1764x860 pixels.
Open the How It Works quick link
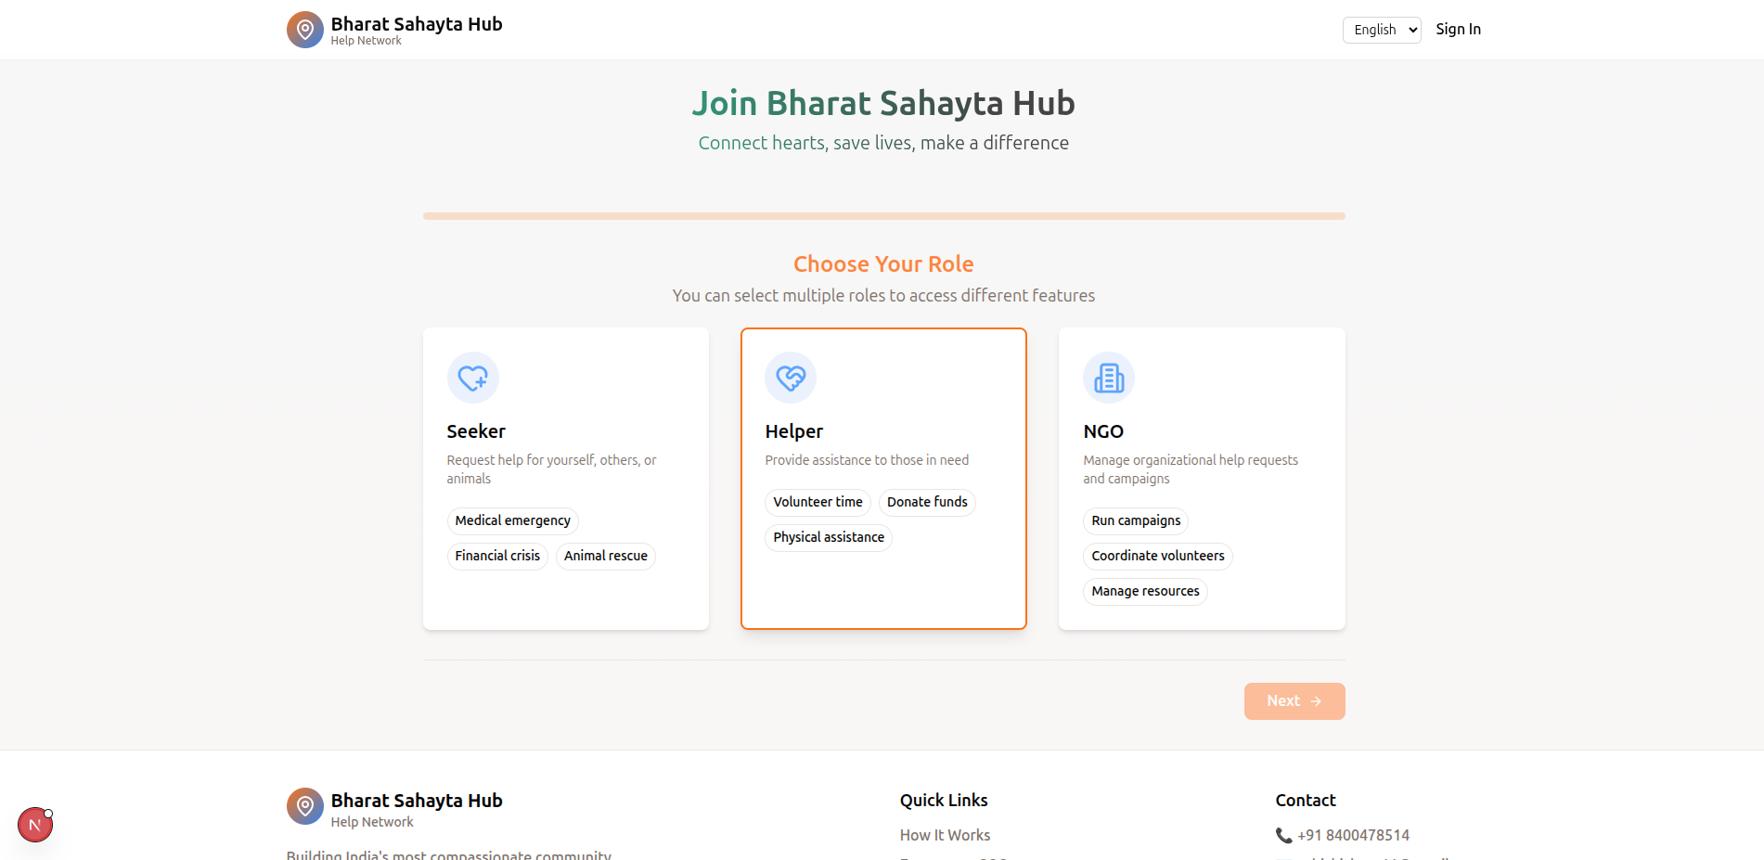click(x=944, y=835)
